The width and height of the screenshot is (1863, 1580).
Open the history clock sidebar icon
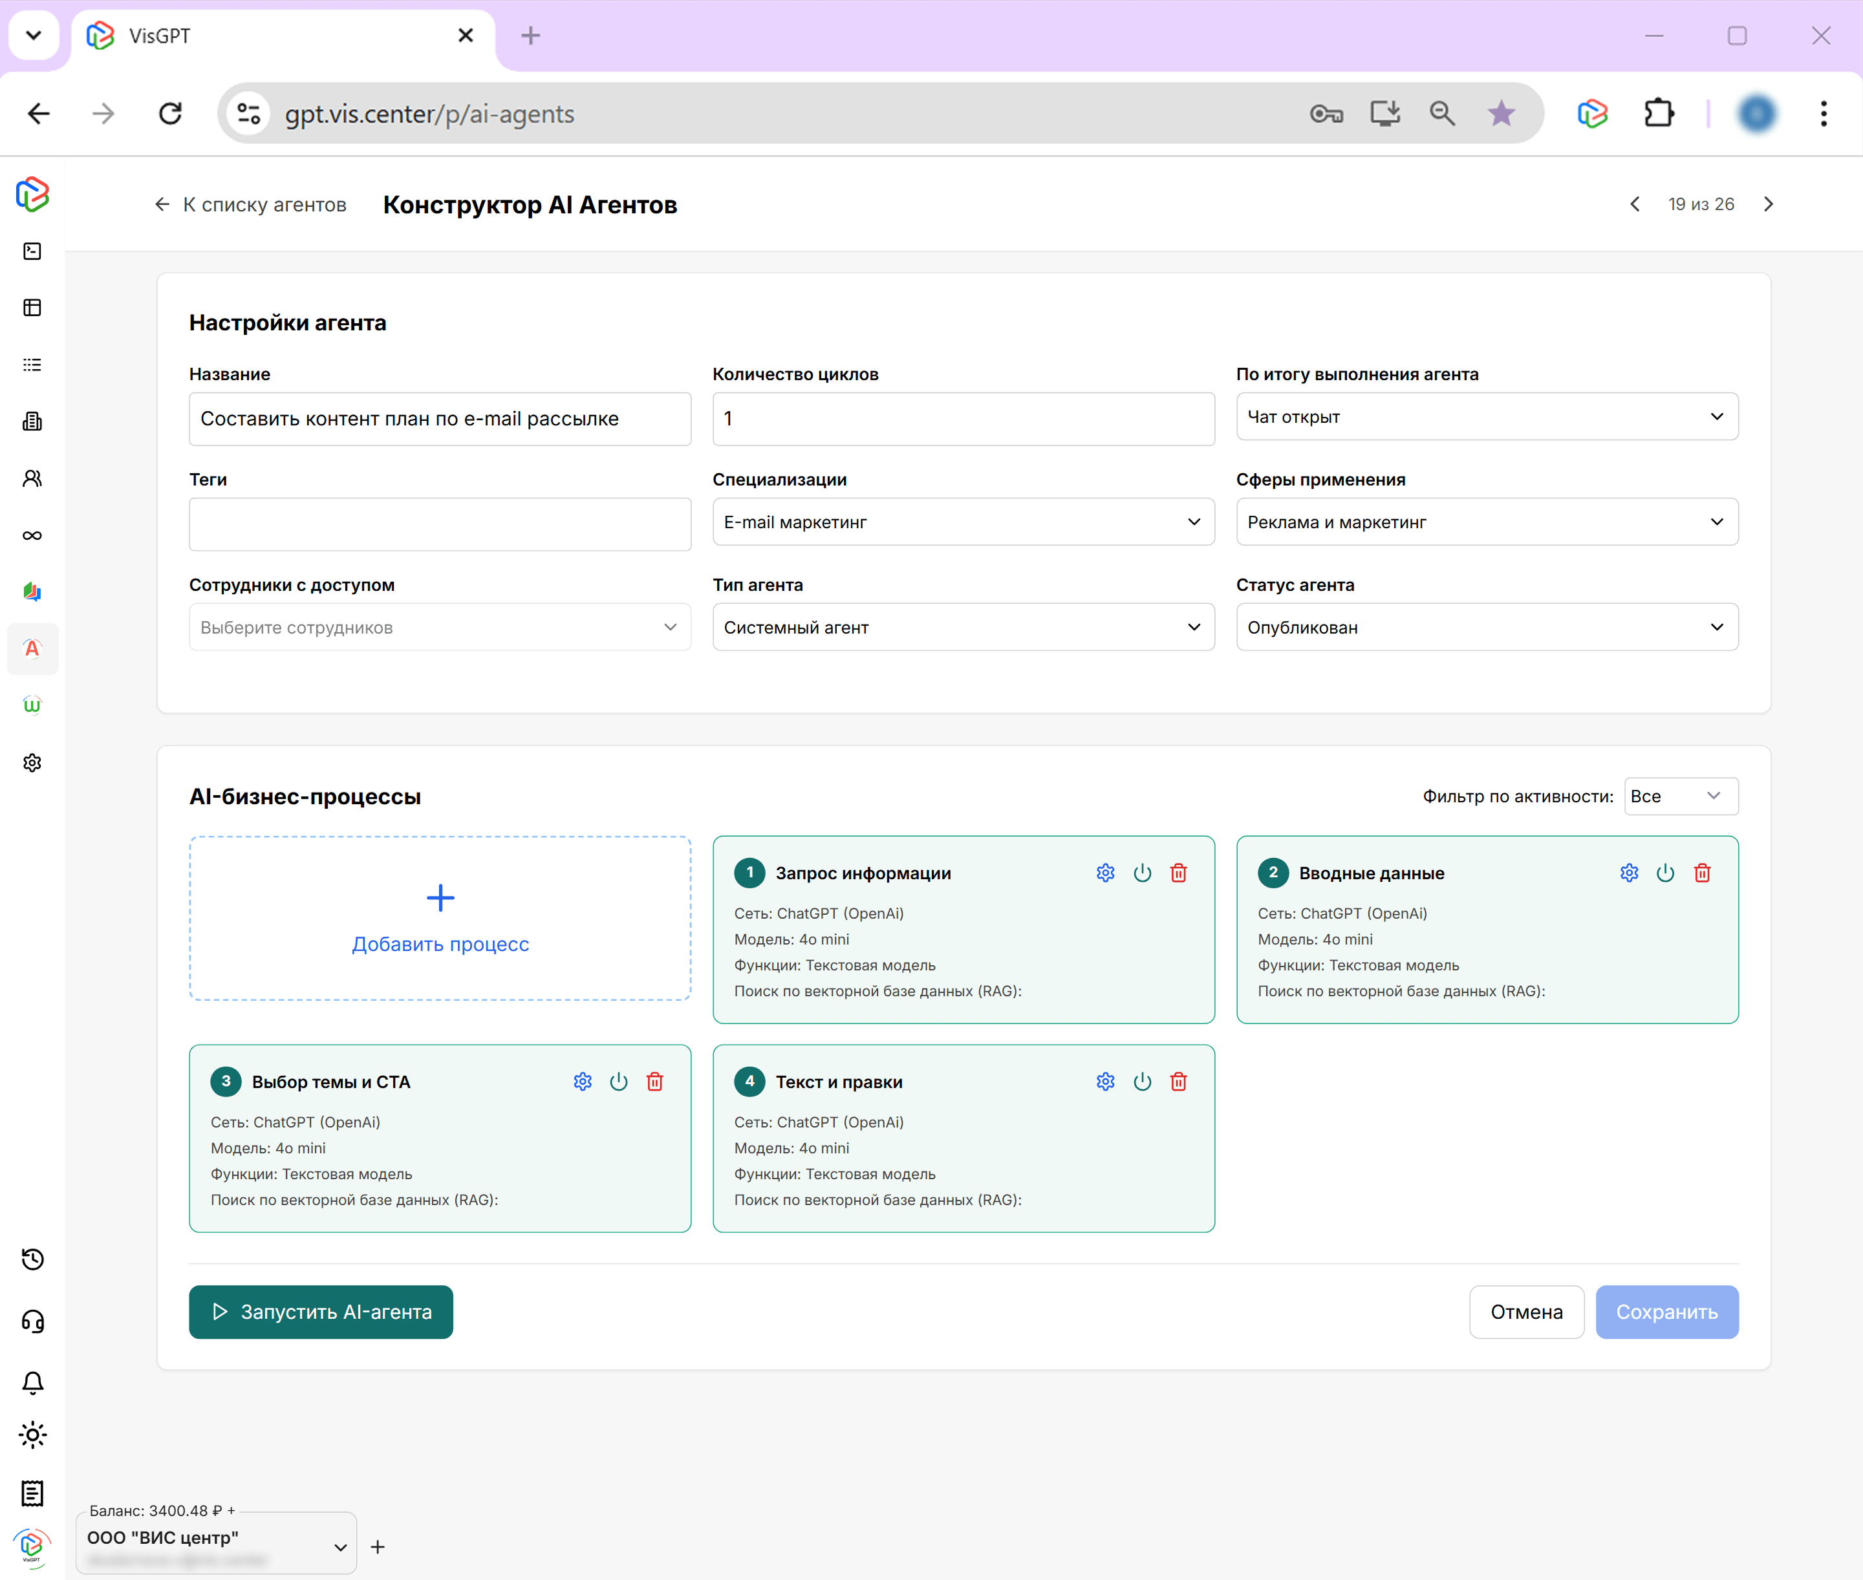pyautogui.click(x=32, y=1259)
